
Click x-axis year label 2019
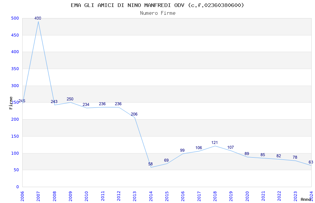pos(231,196)
